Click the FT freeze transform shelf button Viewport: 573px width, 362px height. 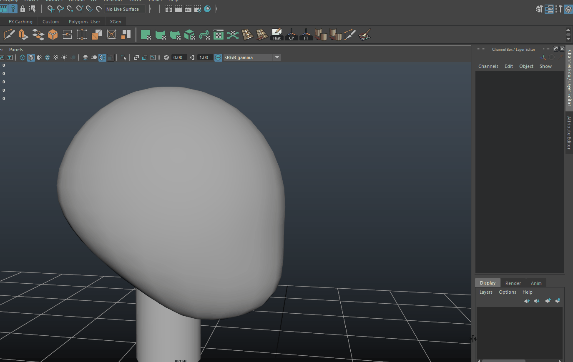coord(306,35)
